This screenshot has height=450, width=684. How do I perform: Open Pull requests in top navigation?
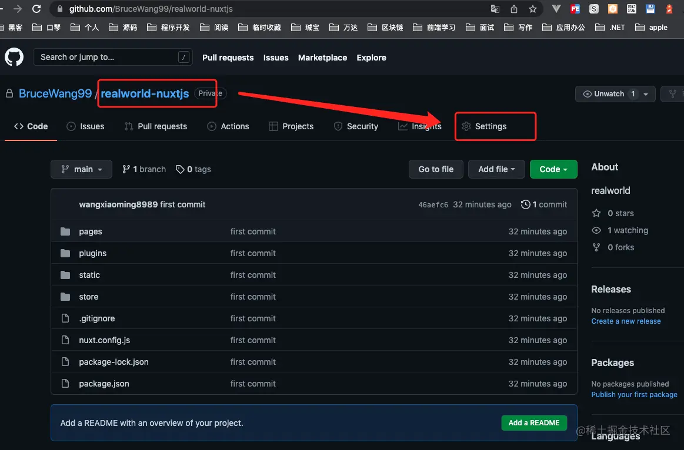click(228, 58)
